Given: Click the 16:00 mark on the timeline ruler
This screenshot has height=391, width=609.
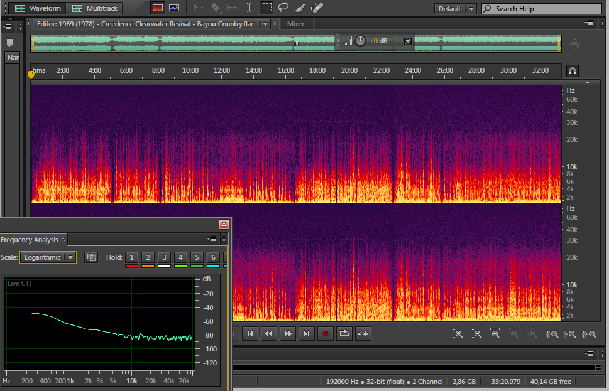Looking at the screenshot, I should coord(285,70).
